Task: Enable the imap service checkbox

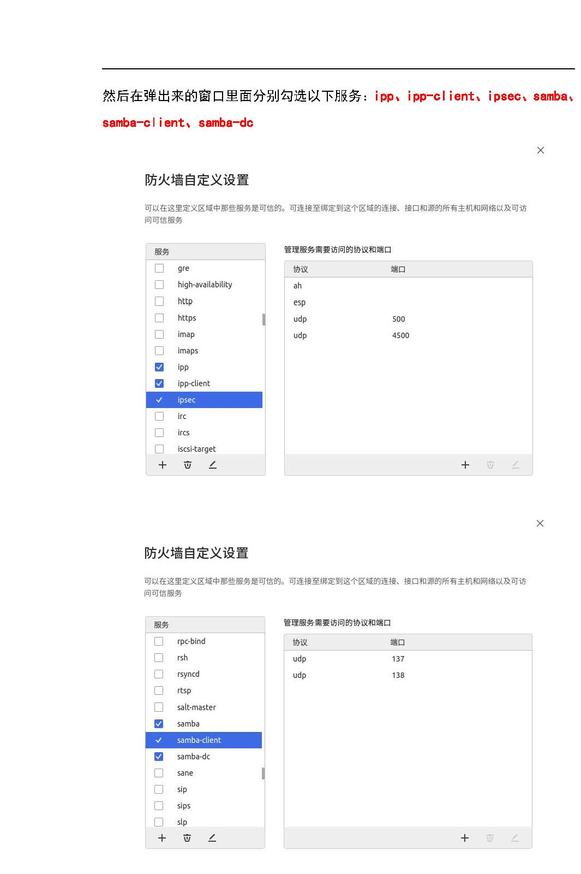Action: click(159, 334)
